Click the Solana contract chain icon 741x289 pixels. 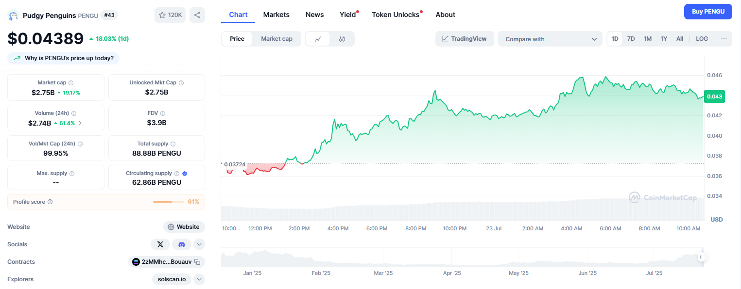click(x=136, y=262)
